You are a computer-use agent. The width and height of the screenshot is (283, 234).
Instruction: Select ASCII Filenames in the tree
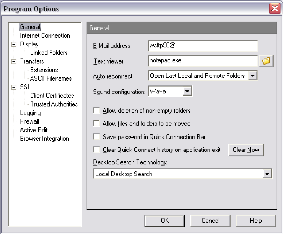(51, 78)
